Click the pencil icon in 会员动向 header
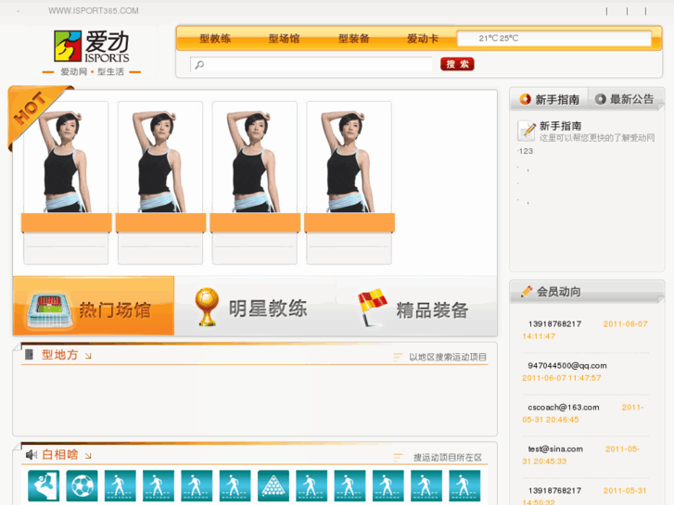674x505 pixels. tap(527, 291)
